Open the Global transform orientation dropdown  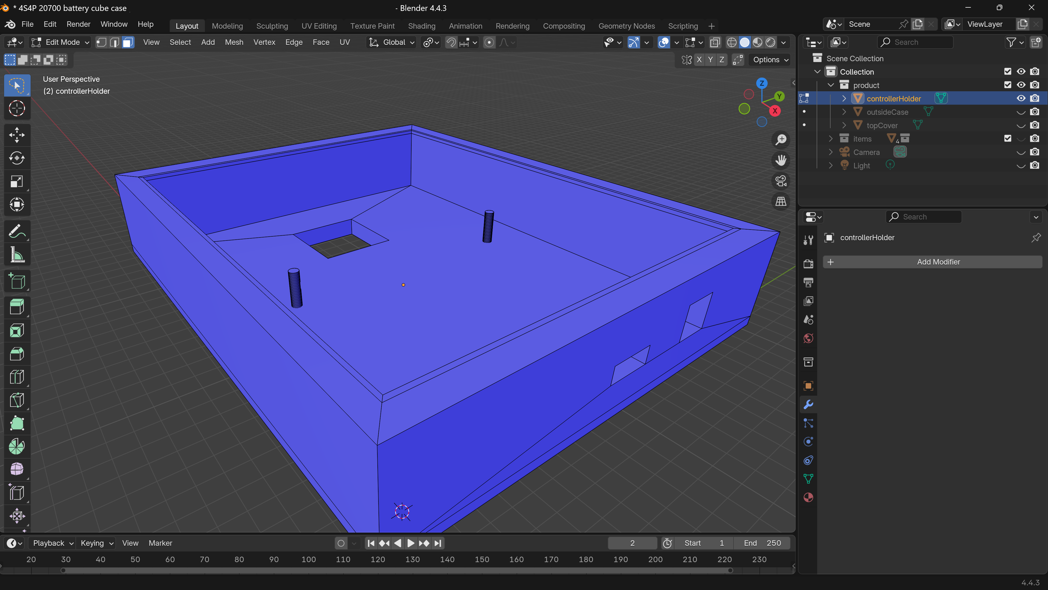[x=391, y=42]
